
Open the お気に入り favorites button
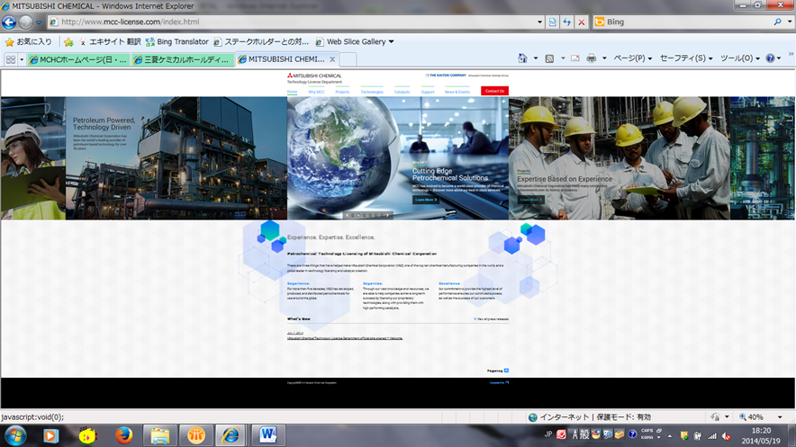coord(29,41)
